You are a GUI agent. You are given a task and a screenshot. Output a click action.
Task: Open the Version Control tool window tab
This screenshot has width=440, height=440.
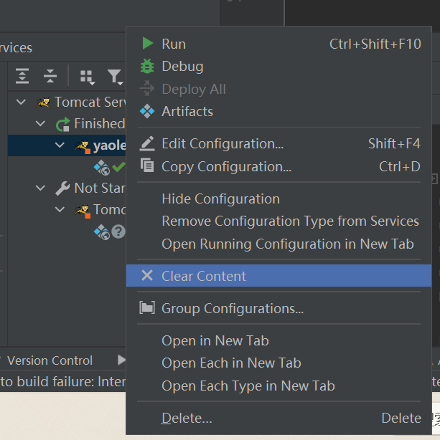(x=50, y=360)
